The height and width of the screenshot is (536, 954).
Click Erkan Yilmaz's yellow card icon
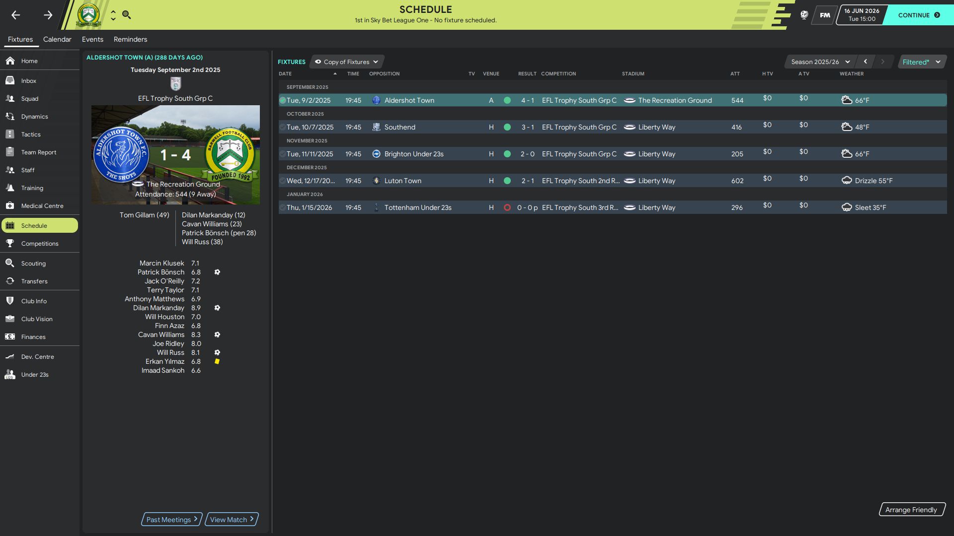(x=217, y=361)
